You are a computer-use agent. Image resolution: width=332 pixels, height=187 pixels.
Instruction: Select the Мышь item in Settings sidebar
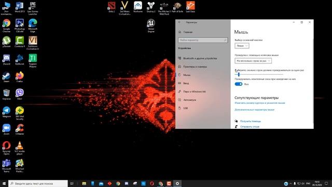tap(203, 75)
